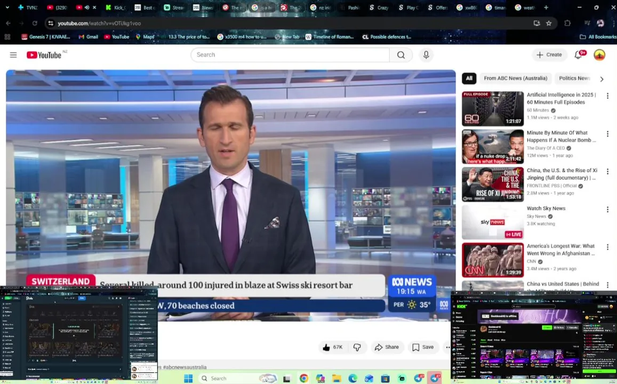Click the #abcnewsaustralia hashtag

[x=185, y=367]
